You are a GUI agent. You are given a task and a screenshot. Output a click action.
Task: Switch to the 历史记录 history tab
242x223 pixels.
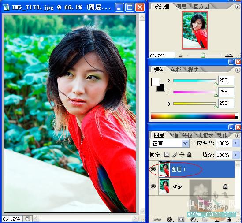click(x=205, y=135)
